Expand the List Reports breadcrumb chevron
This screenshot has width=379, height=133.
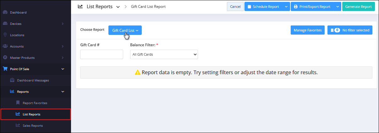[118, 7]
